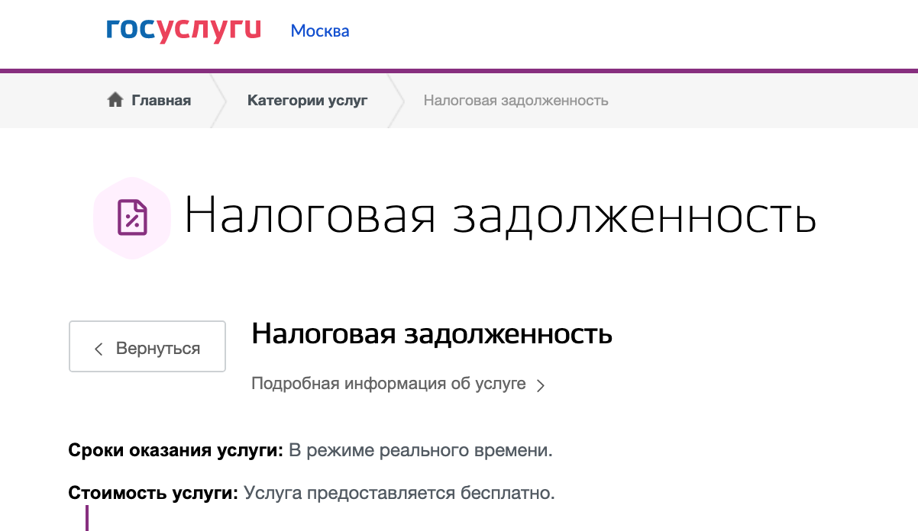918x531 pixels.
Task: Go to Главная breadcrumb
Action: click(x=161, y=100)
